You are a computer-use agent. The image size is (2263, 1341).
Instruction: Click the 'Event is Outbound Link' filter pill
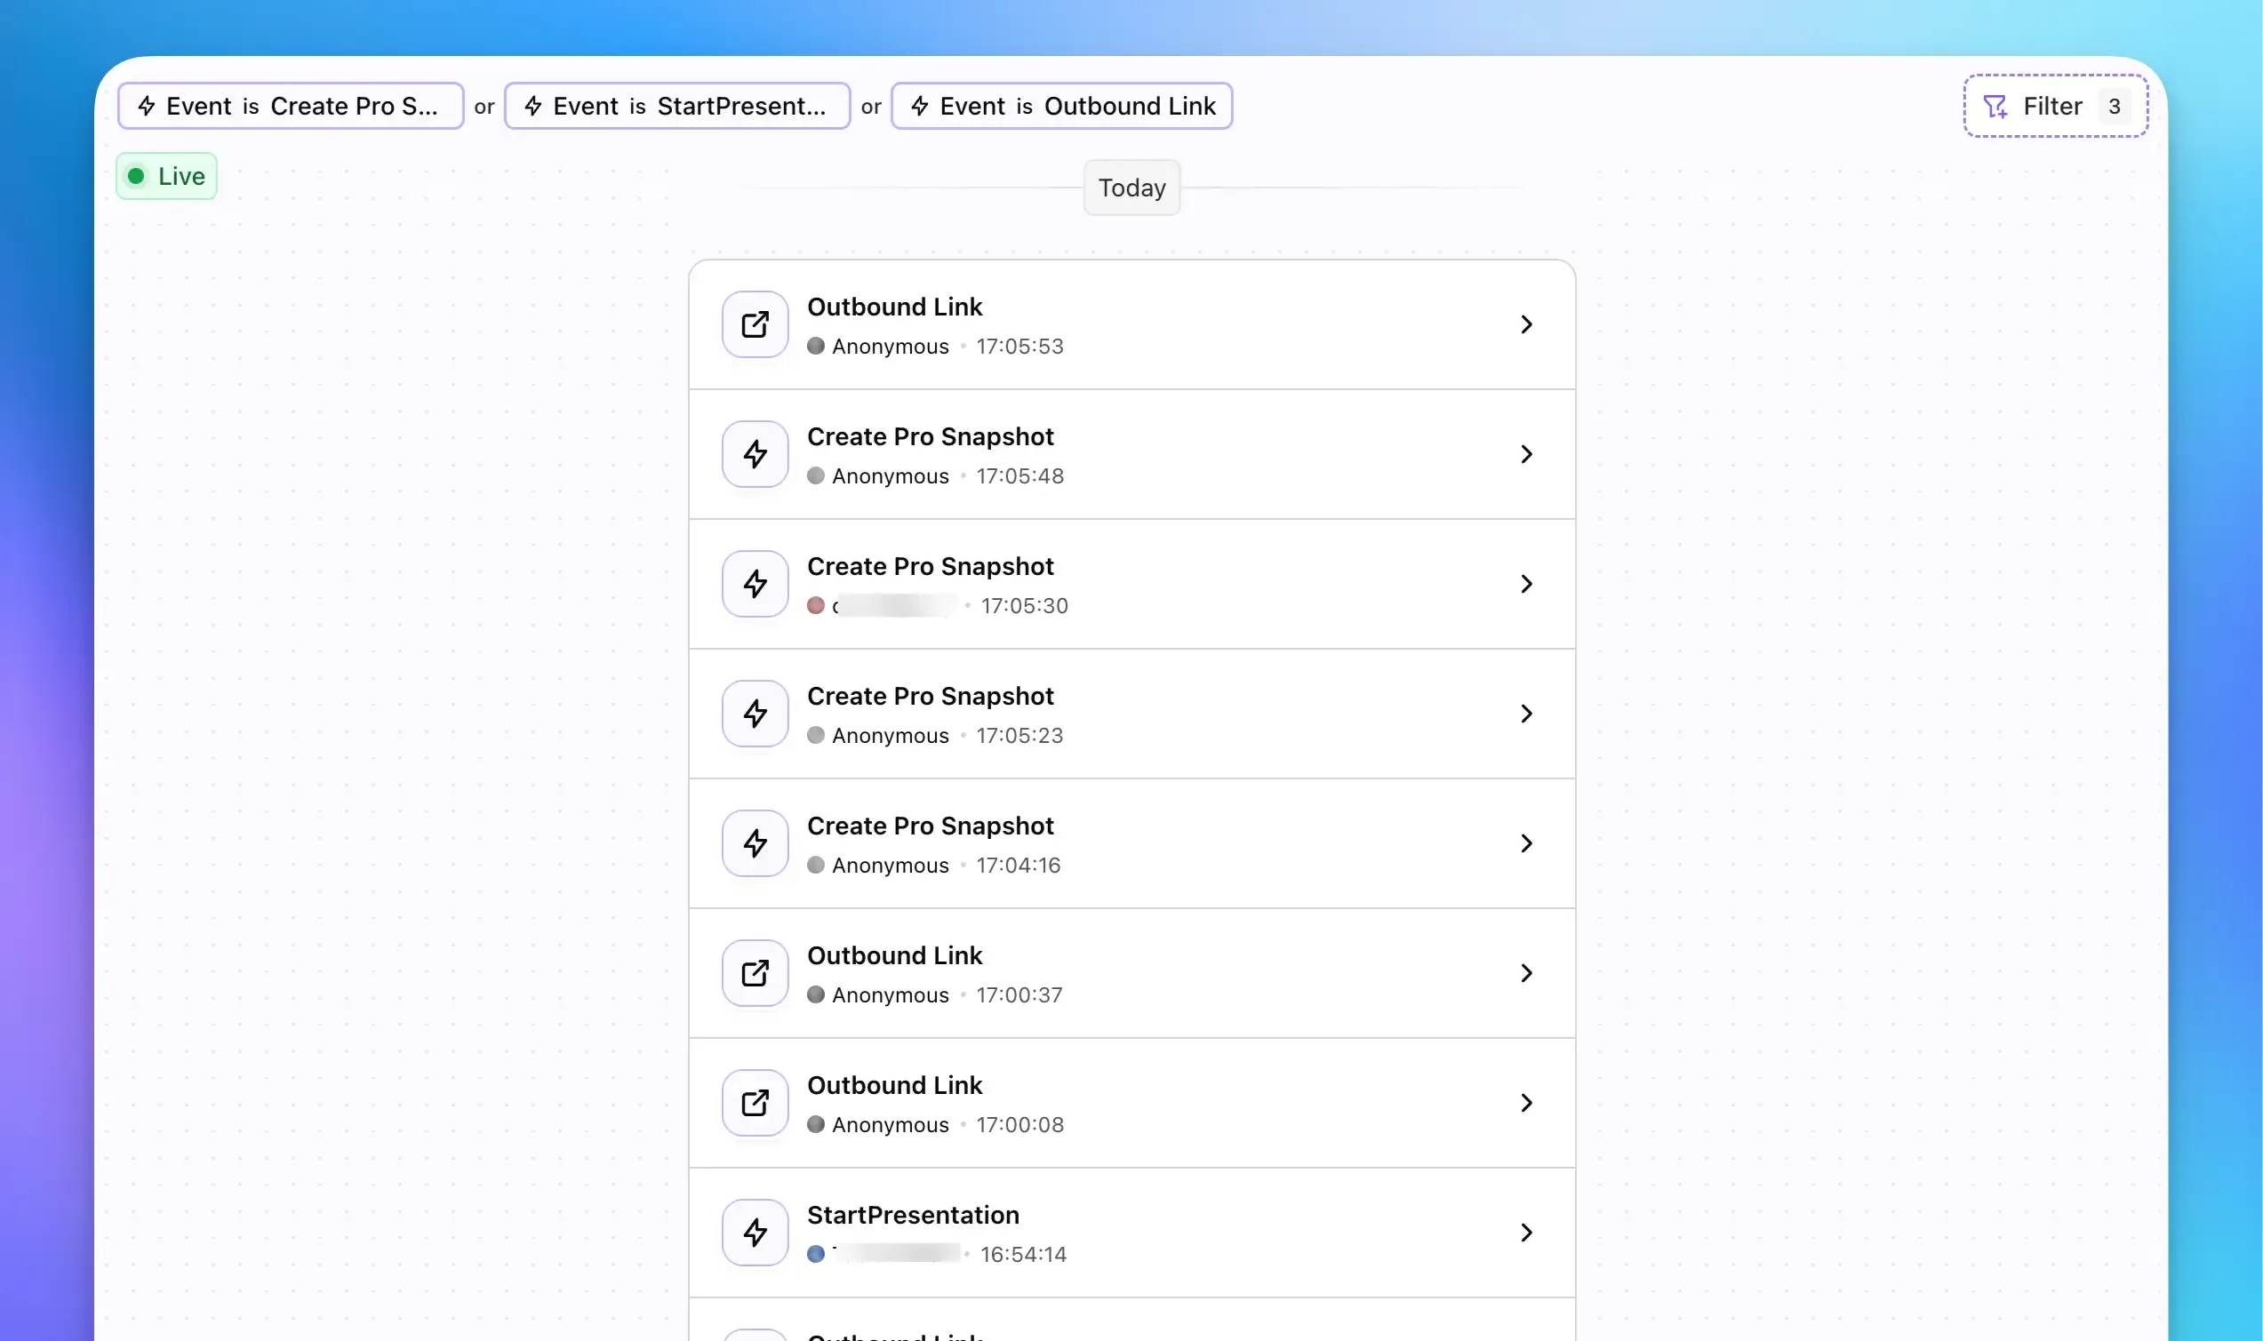(x=1060, y=106)
